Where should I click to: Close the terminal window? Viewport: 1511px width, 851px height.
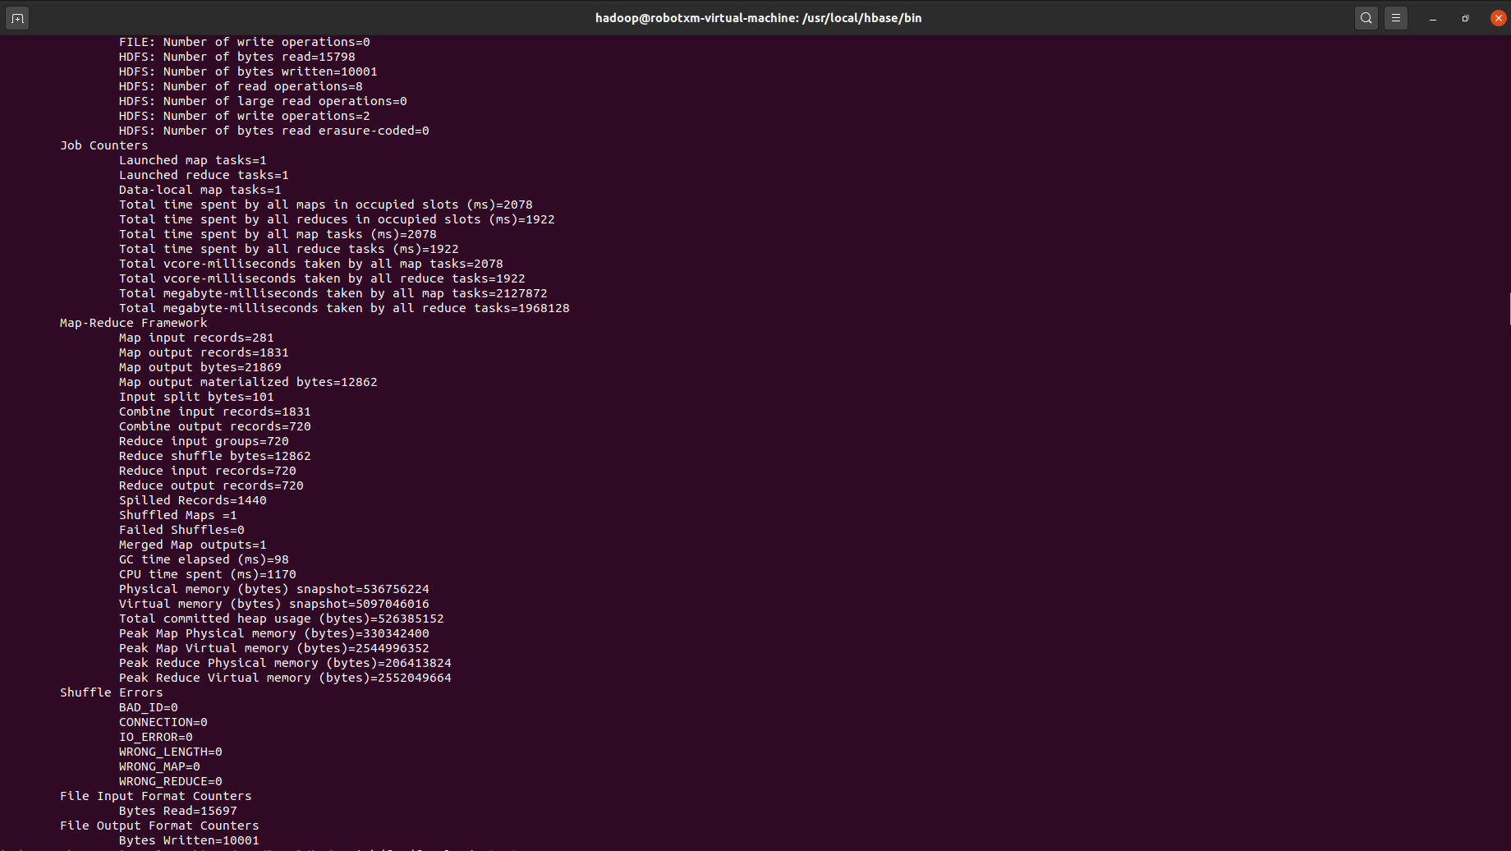tap(1498, 18)
